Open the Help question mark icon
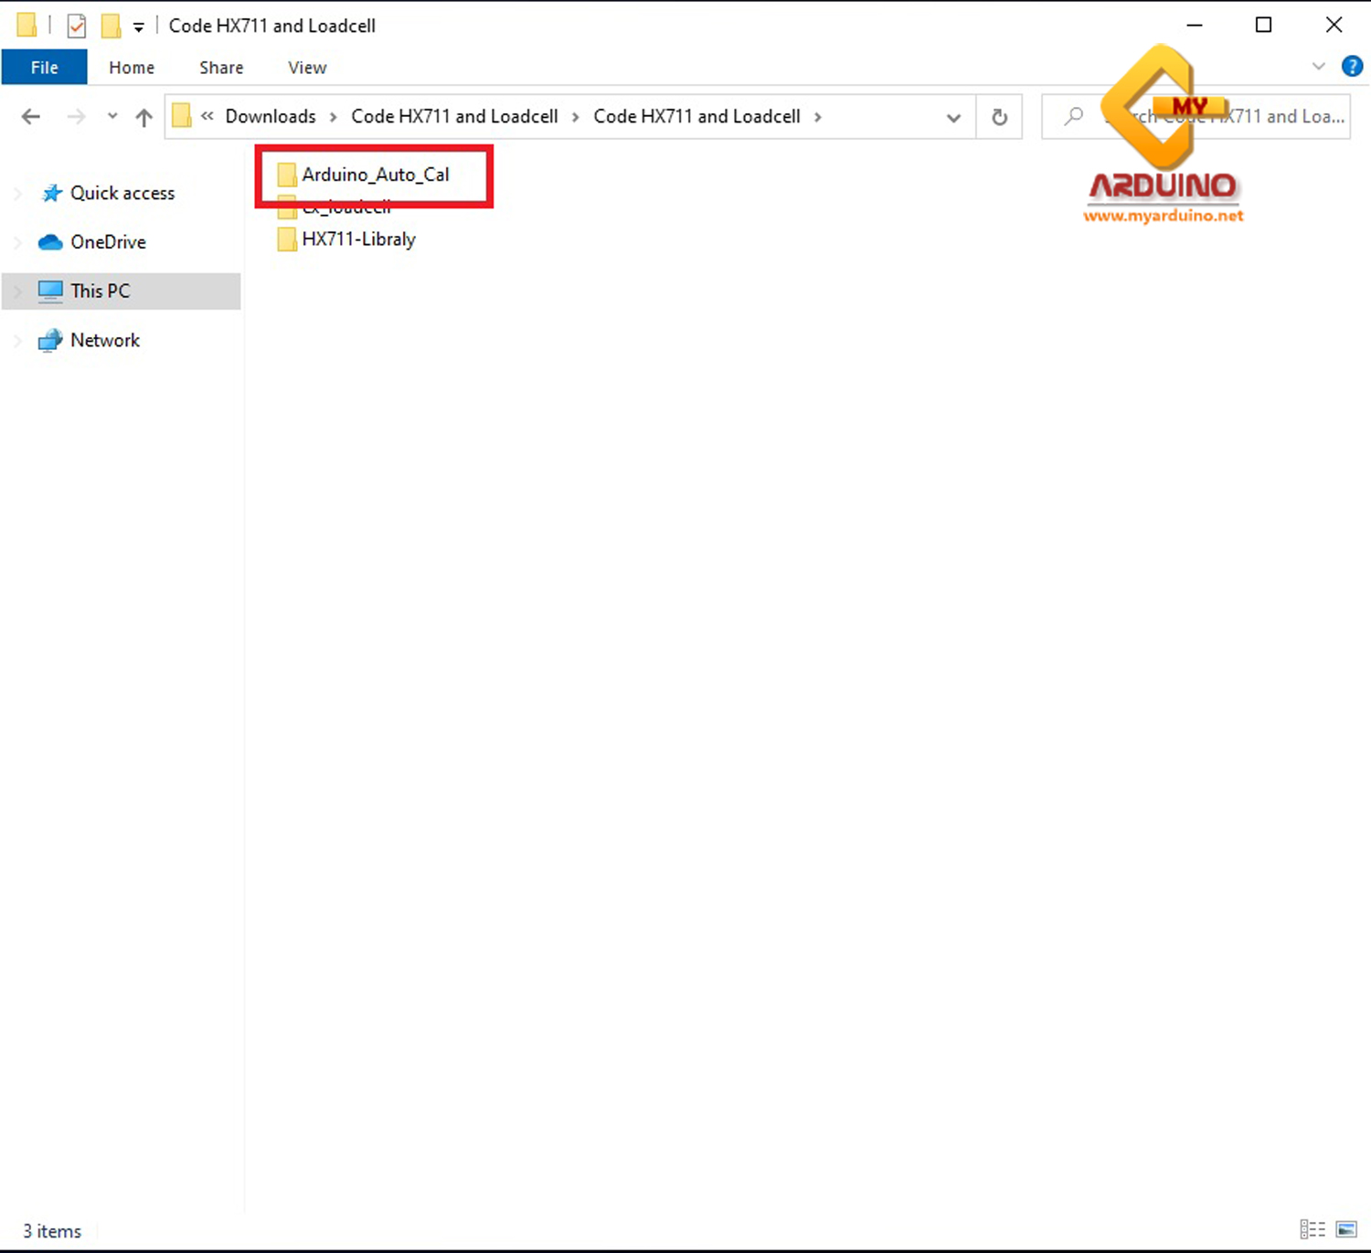The image size is (1371, 1253). (1352, 67)
